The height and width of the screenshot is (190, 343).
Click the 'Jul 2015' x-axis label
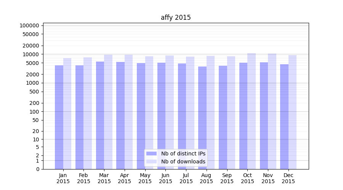point(186,178)
